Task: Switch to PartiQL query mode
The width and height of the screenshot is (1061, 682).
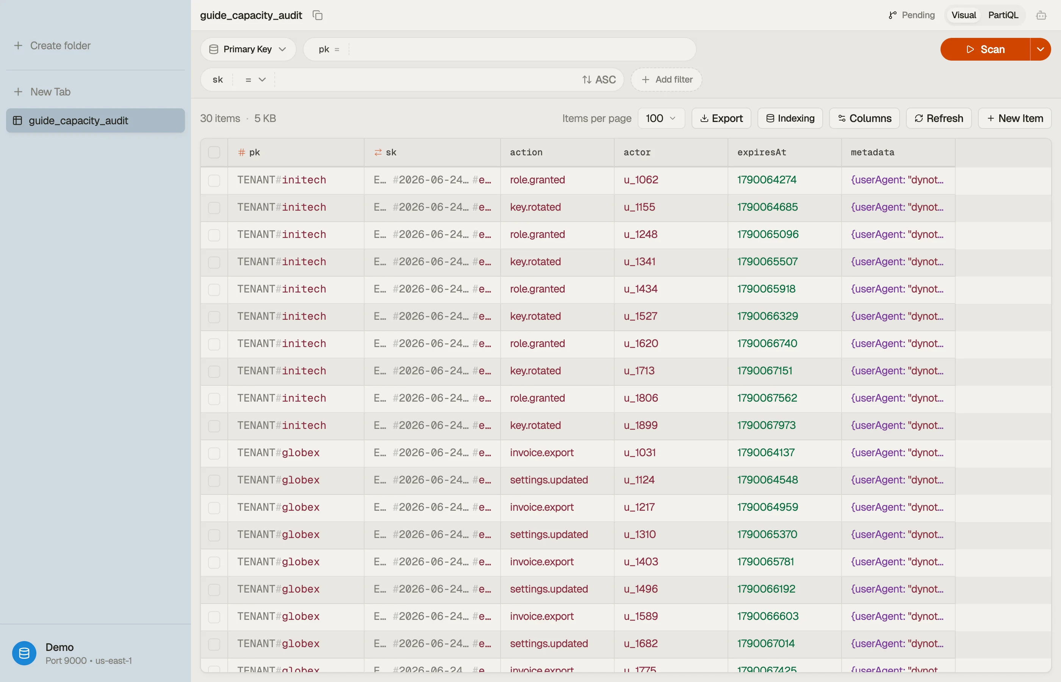Action: (1003, 15)
